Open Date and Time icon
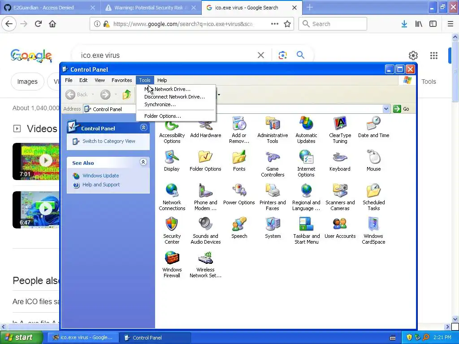The image size is (459, 344). [x=373, y=127]
